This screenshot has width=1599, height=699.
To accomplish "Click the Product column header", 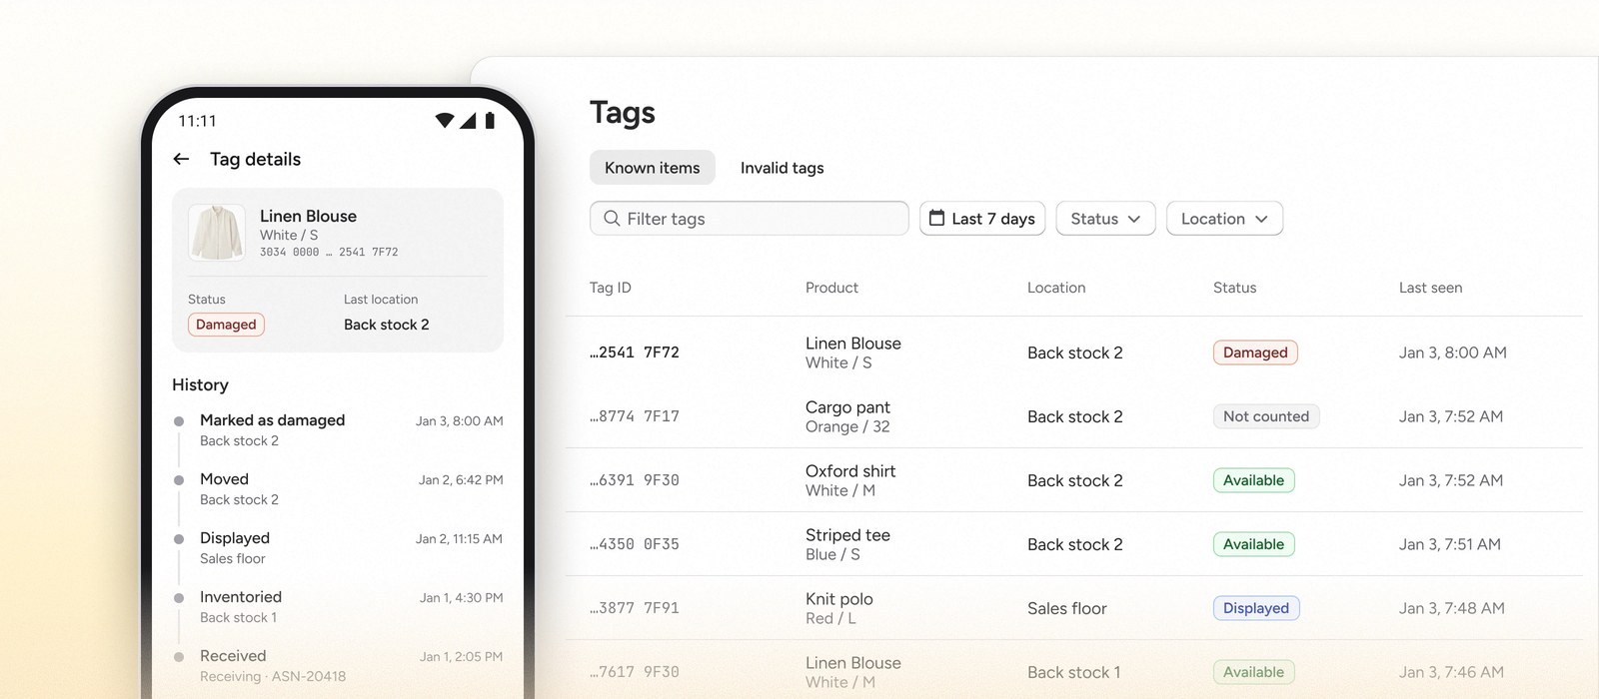I will (x=831, y=288).
